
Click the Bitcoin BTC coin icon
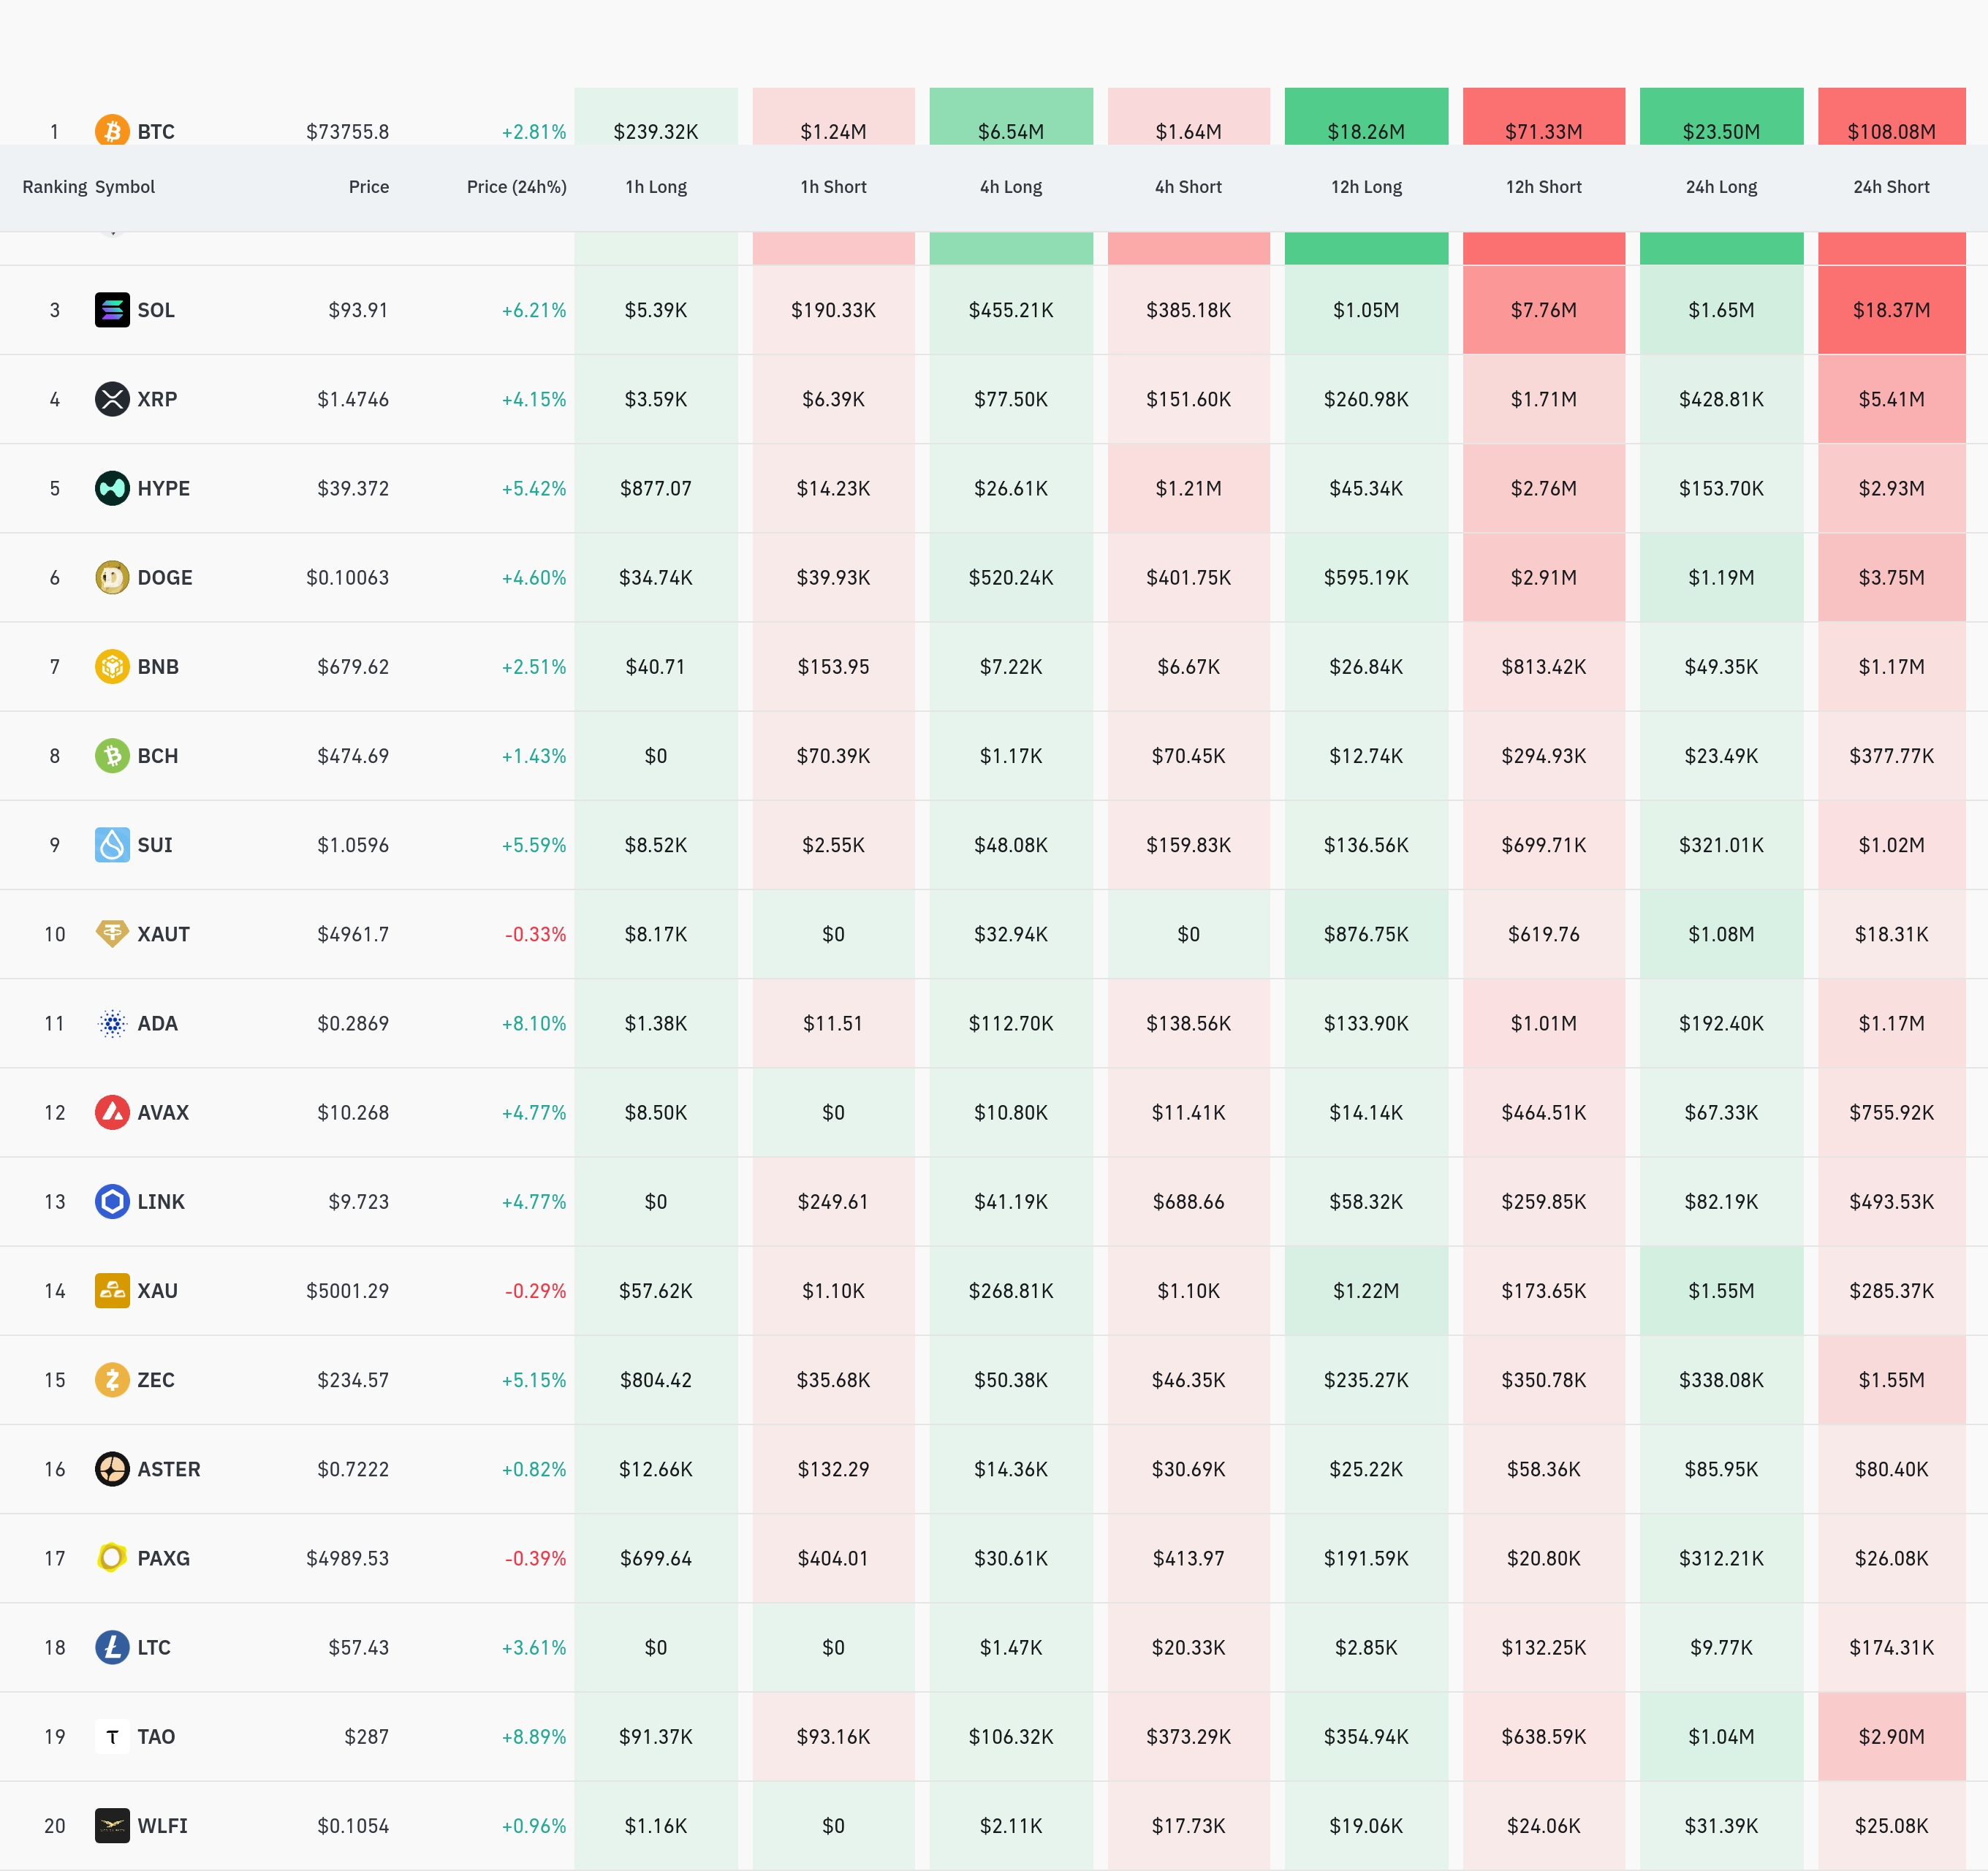pos(112,130)
